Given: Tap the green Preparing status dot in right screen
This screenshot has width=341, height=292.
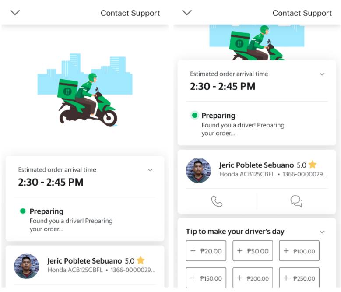Looking at the screenshot, I should pyautogui.click(x=195, y=116).
